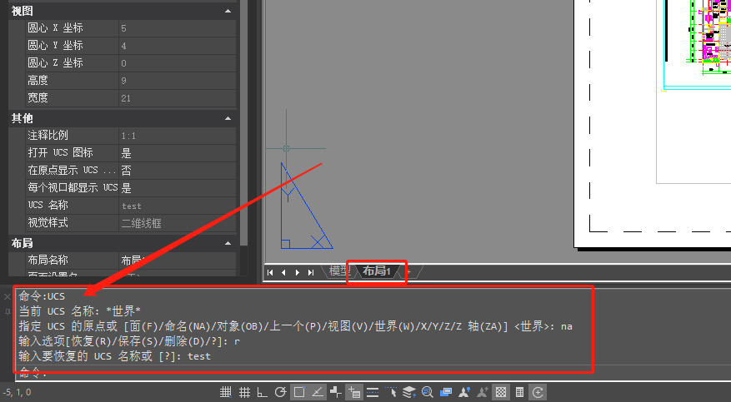The height and width of the screenshot is (402, 731).
Task: Click the table list icon in status bar
Action: pyautogui.click(x=519, y=392)
